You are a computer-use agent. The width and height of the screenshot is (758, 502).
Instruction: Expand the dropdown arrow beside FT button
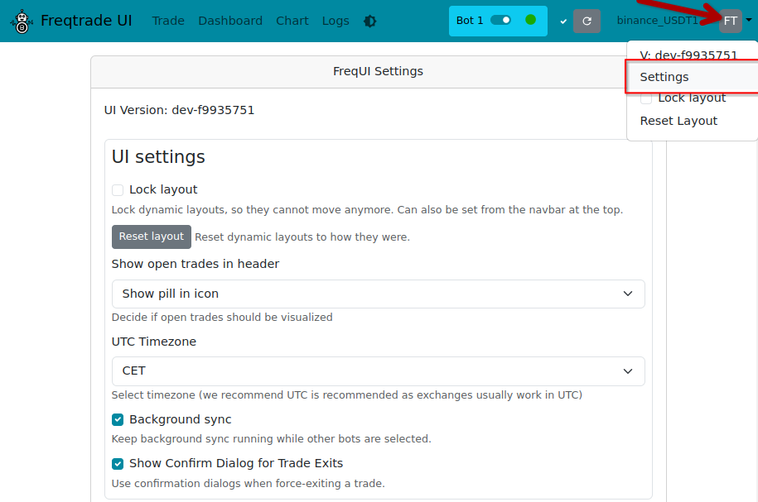click(749, 21)
